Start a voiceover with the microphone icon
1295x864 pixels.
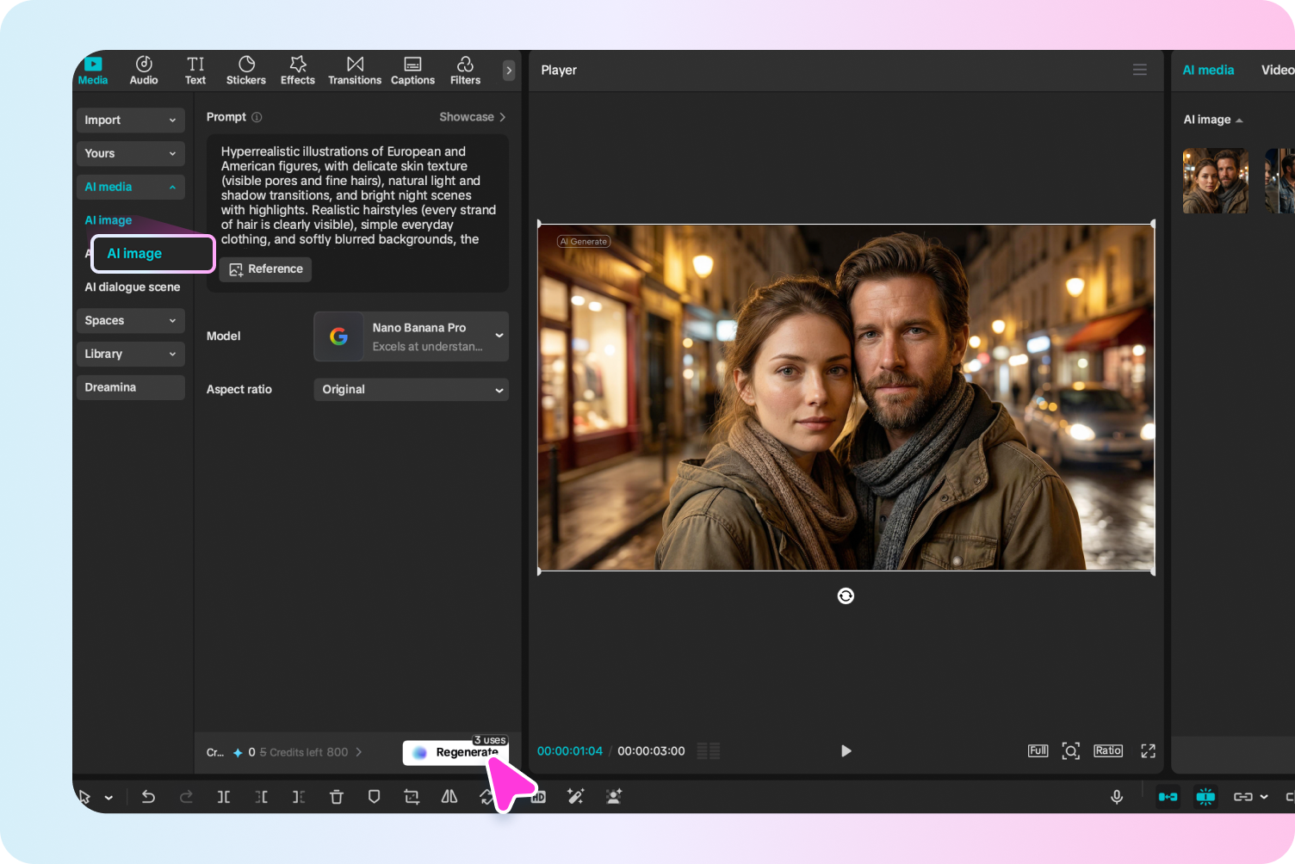1116,797
